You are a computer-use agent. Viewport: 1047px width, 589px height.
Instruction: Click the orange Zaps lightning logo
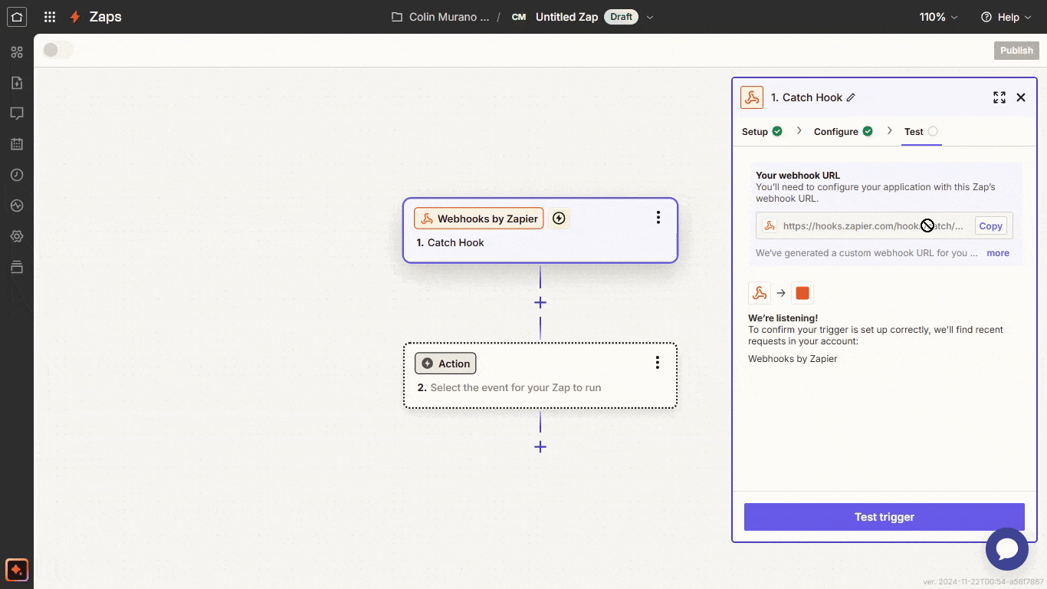pyautogui.click(x=75, y=17)
